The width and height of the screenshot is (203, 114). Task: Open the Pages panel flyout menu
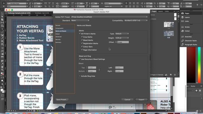pos(178,11)
